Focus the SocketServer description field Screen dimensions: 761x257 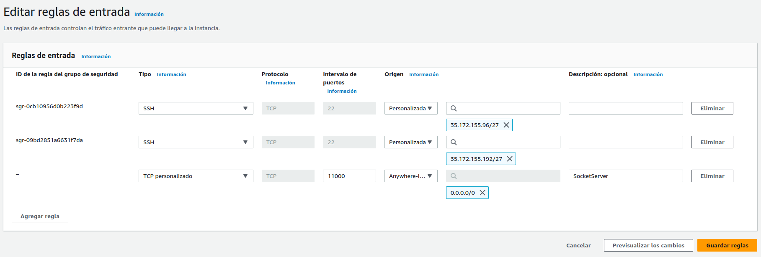point(625,176)
